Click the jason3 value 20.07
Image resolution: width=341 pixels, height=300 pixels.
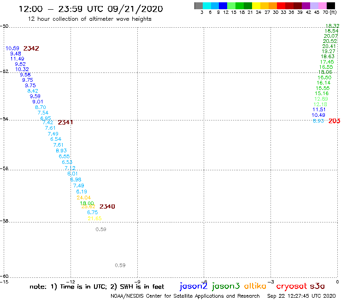pos(331,36)
